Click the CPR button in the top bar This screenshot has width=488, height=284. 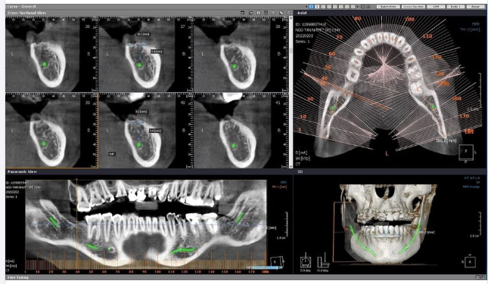pos(436,7)
